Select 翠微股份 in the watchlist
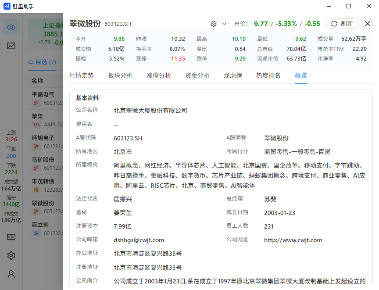 (x=46, y=208)
